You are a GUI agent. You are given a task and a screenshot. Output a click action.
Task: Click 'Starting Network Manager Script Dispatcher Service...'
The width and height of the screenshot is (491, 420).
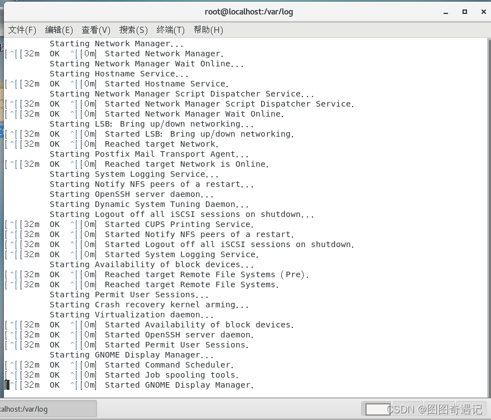click(x=182, y=94)
